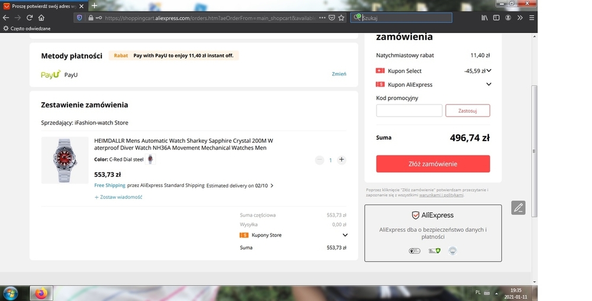
Task: Reload the page with the refresh icon
Action: click(x=30, y=18)
